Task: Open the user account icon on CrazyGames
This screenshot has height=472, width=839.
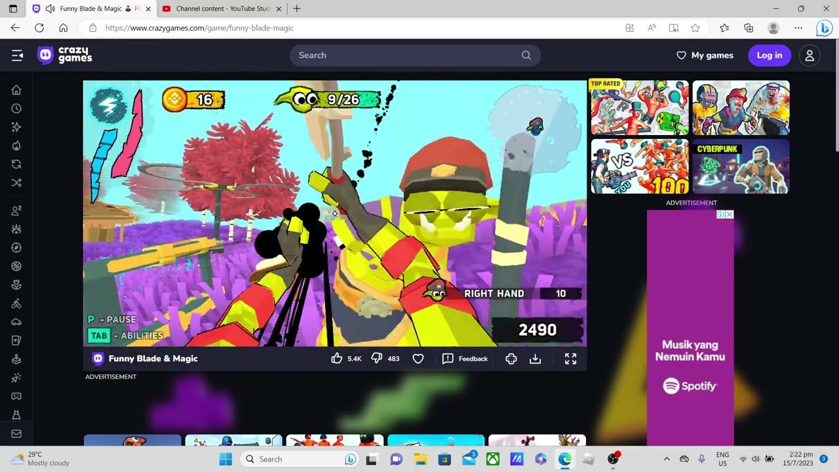Action: tap(810, 56)
